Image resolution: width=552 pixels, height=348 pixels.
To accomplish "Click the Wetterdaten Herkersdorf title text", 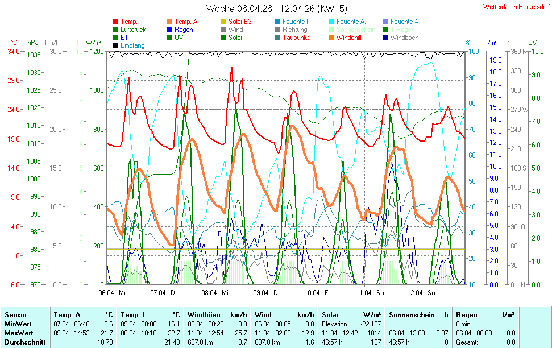I will 516,7.
